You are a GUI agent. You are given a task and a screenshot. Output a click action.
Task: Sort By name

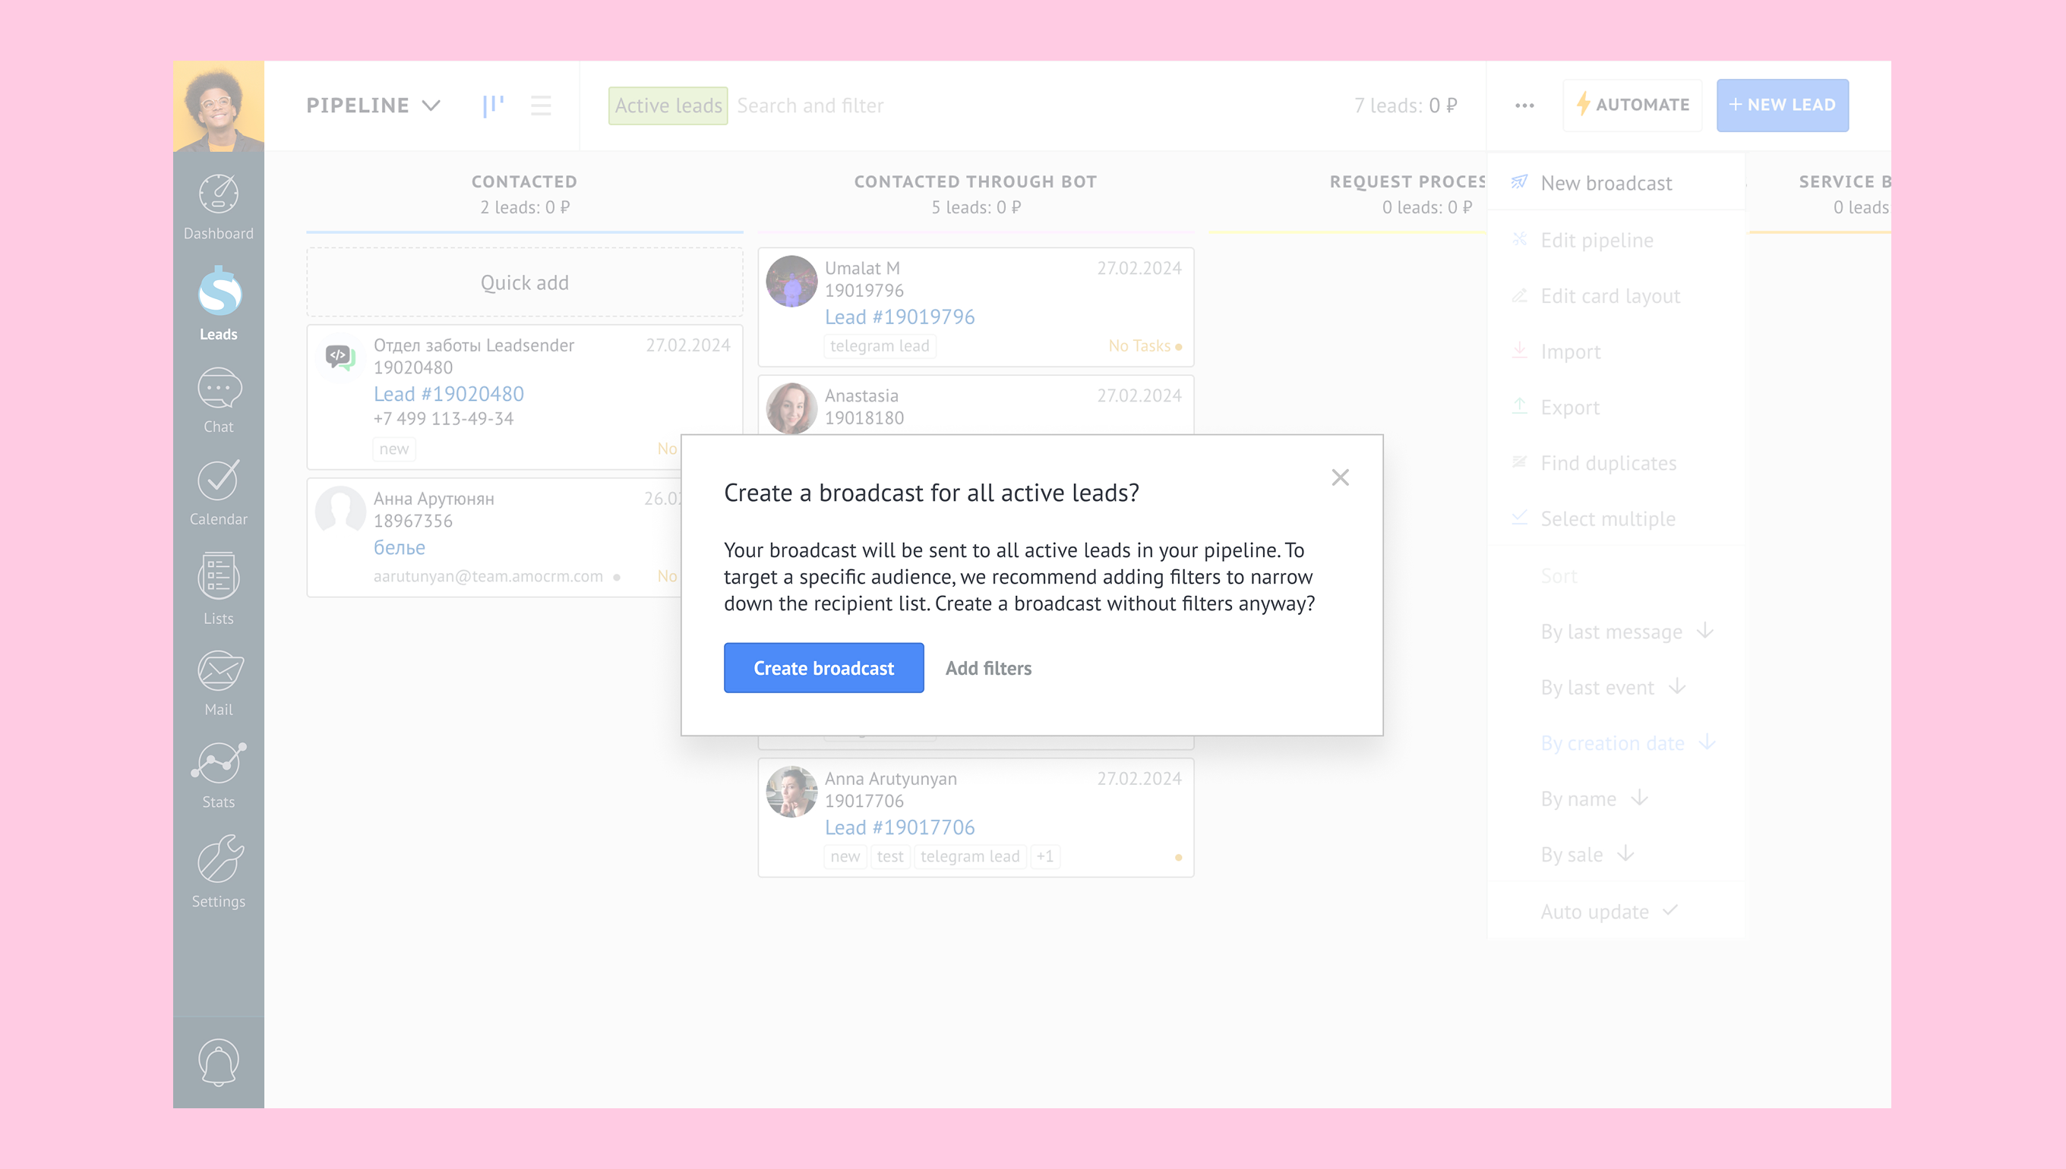[1616, 799]
